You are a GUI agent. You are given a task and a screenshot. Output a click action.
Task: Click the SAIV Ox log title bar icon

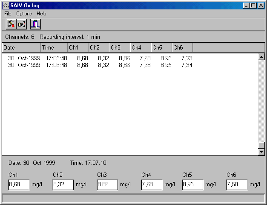click(x=6, y=6)
